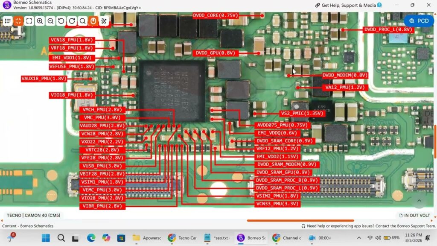The height and width of the screenshot is (246, 437).
Task: Click the DVDD_SRAM_MODEM(0.9V) label
Action: [287, 164]
